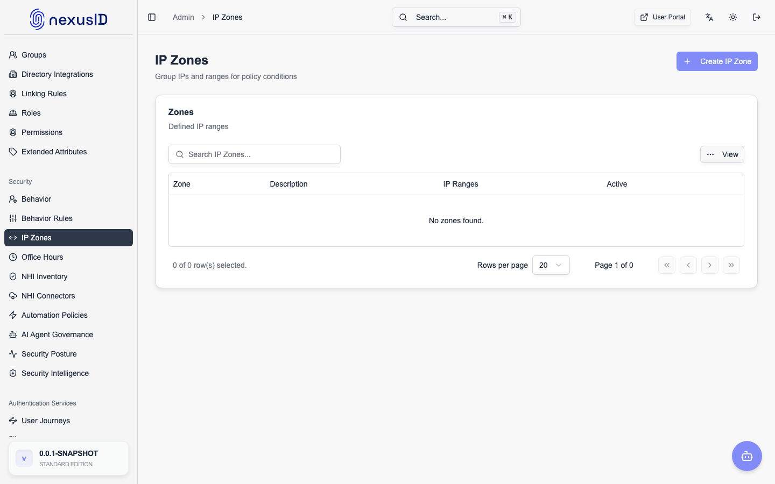The height and width of the screenshot is (484, 775).
Task: Click the User Journeys icon
Action: 13,421
